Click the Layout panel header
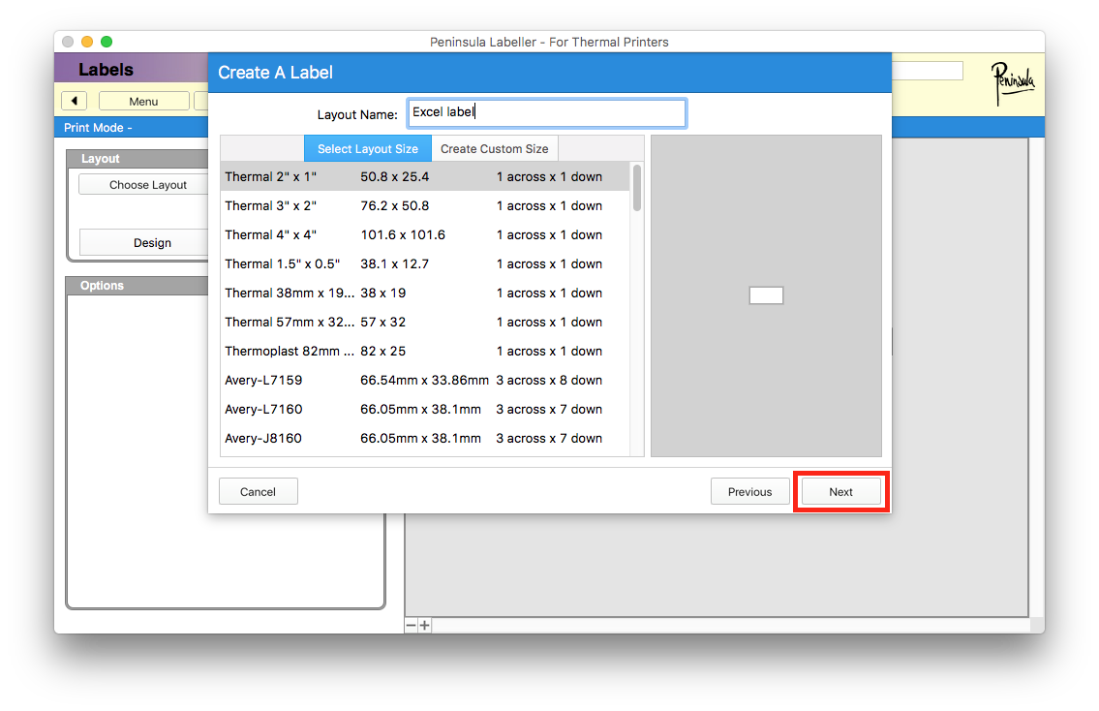This screenshot has height=711, width=1099. (x=137, y=159)
